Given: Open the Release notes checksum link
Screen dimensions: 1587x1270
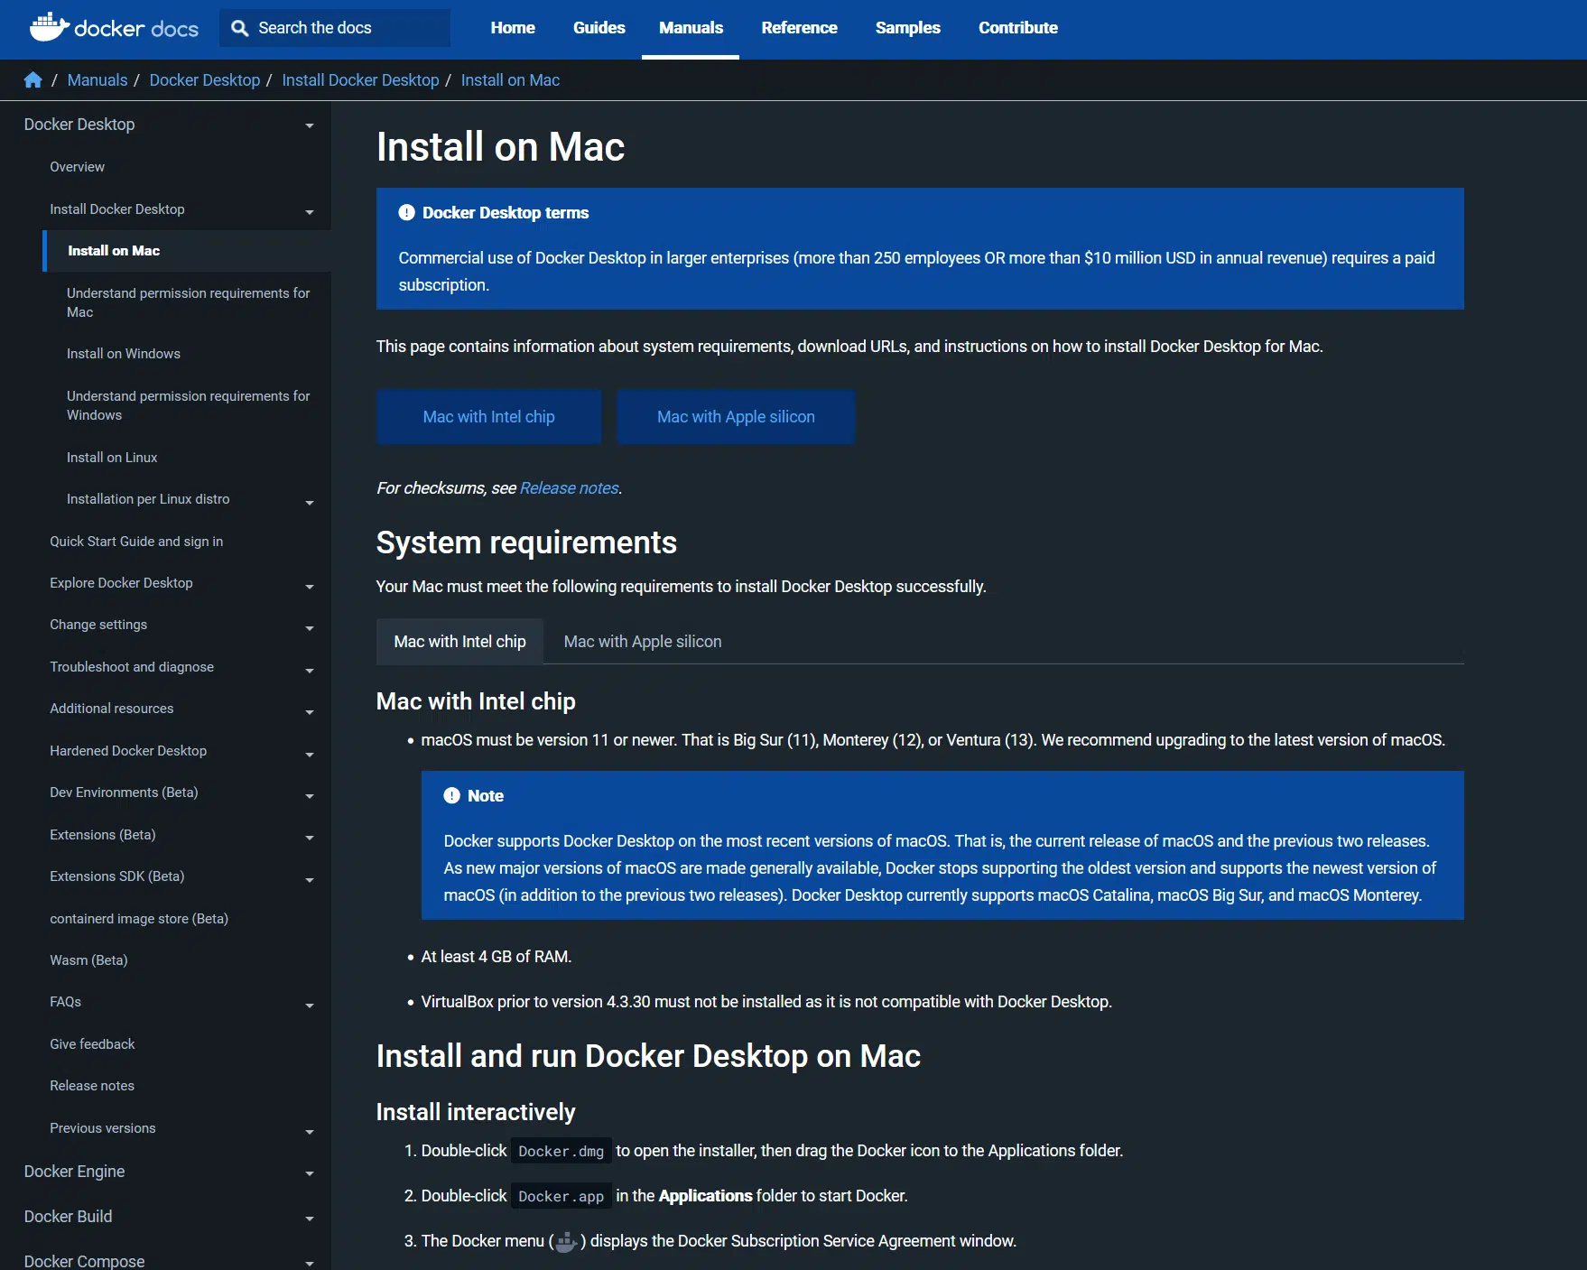Looking at the screenshot, I should (570, 488).
